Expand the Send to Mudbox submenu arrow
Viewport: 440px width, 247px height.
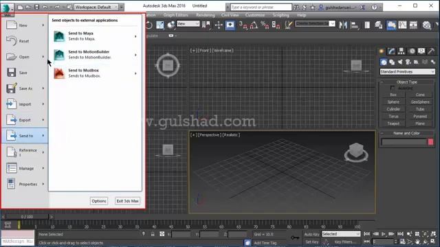click(135, 73)
